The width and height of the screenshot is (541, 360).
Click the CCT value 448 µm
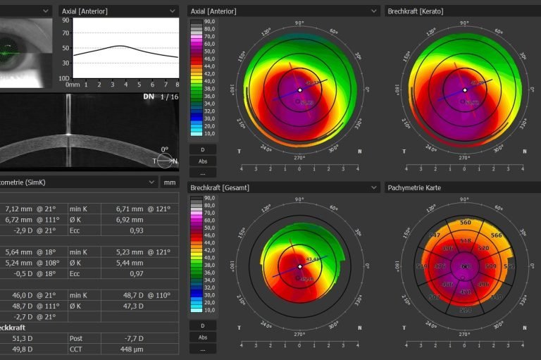[132, 349]
